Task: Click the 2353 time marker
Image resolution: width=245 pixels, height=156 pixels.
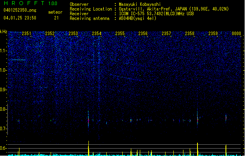Action: pyautogui.click(x=73, y=34)
